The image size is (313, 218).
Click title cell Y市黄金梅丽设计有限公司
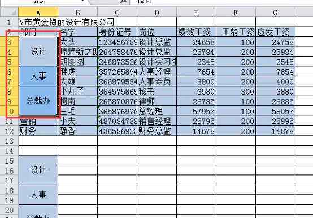pyautogui.click(x=67, y=22)
